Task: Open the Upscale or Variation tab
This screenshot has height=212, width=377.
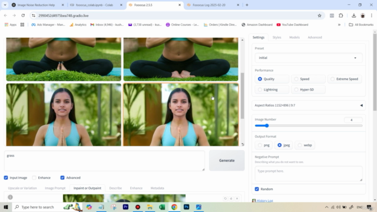Action: (x=22, y=188)
